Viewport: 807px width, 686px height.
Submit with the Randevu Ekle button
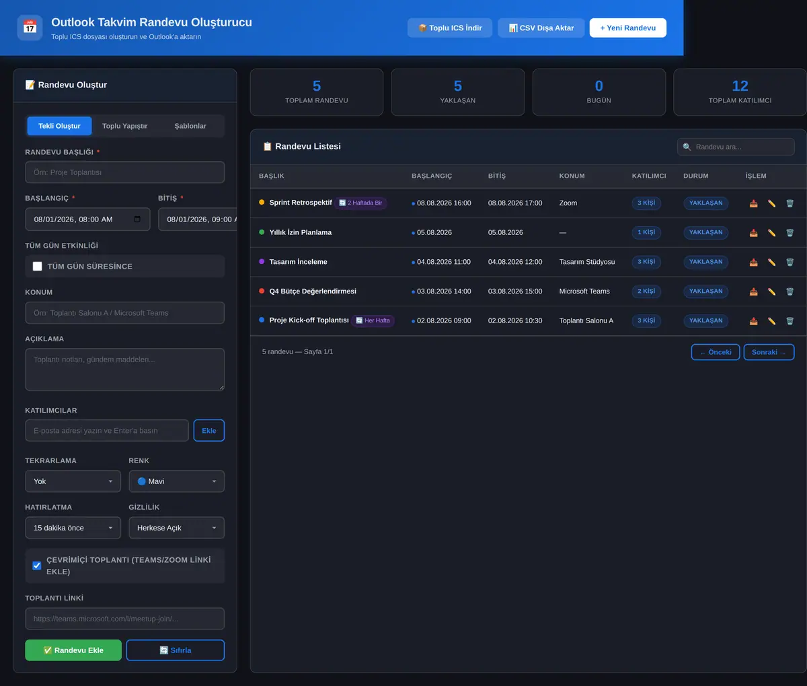[x=73, y=650]
